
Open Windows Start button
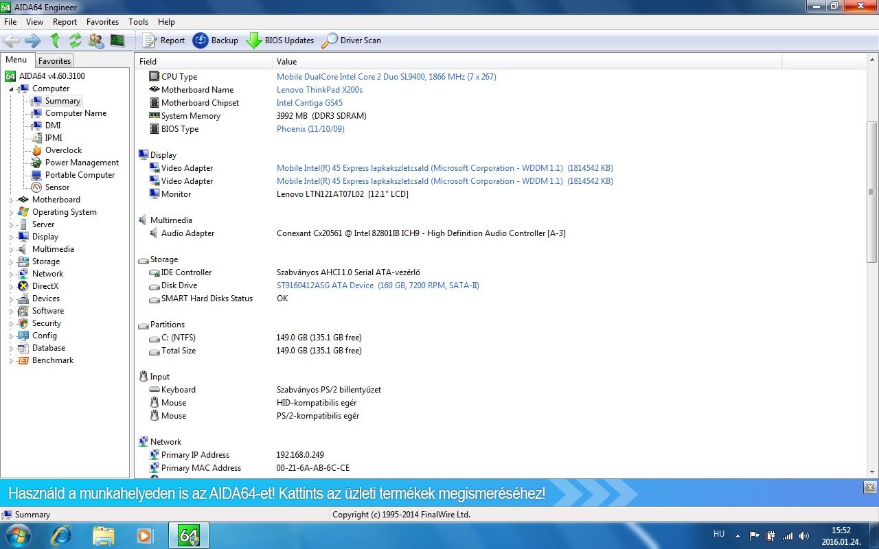(17, 535)
